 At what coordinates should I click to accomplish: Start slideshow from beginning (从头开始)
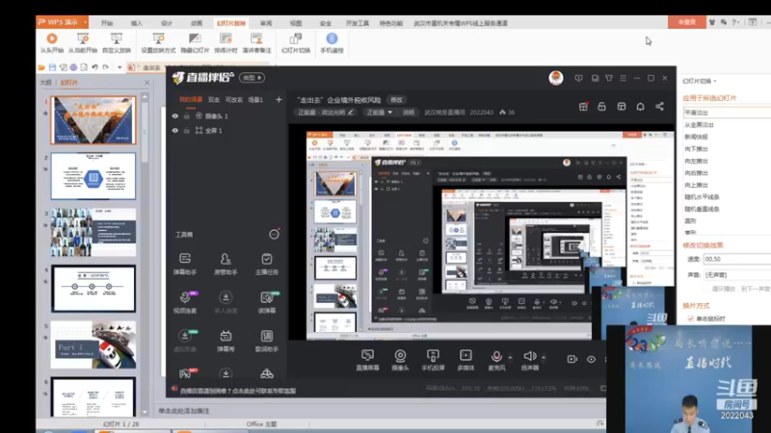pyautogui.click(x=52, y=42)
